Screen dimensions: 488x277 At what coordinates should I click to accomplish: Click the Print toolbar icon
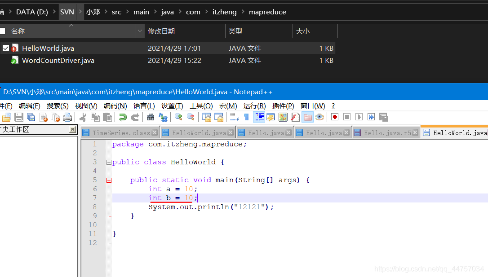coord(67,118)
